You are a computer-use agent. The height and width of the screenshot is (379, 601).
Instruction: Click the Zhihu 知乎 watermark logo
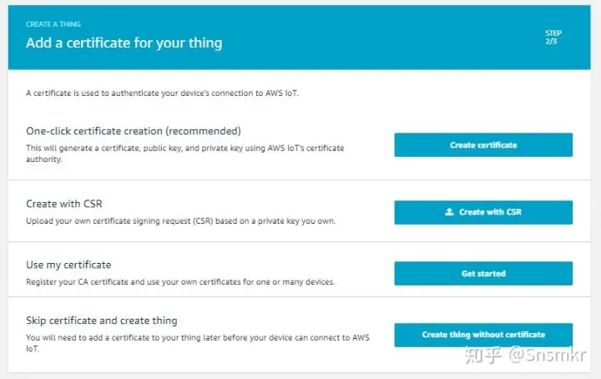coord(483,355)
